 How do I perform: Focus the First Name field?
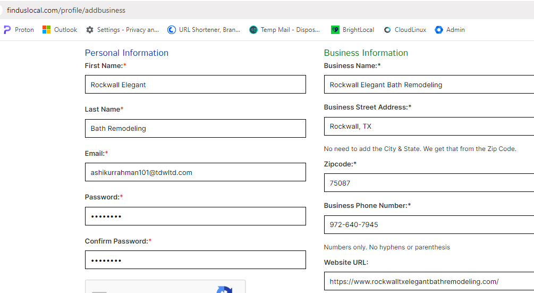pos(196,85)
